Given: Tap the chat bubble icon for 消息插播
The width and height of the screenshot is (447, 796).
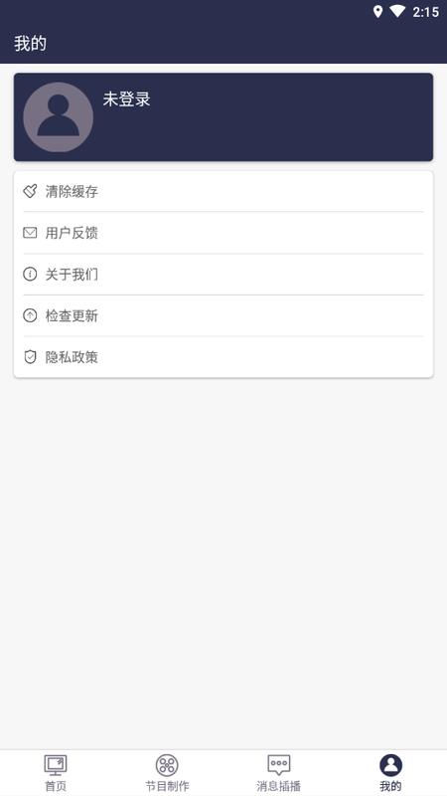Looking at the screenshot, I should pos(279,765).
